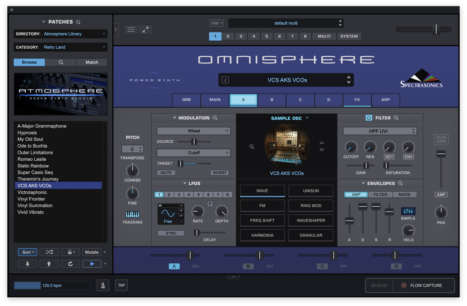The image size is (467, 306).
Task: Switch to the MAIN tab
Action: [215, 100]
